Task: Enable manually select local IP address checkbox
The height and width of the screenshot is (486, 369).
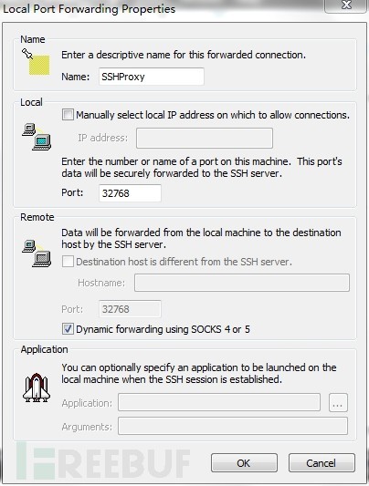Action: point(68,115)
